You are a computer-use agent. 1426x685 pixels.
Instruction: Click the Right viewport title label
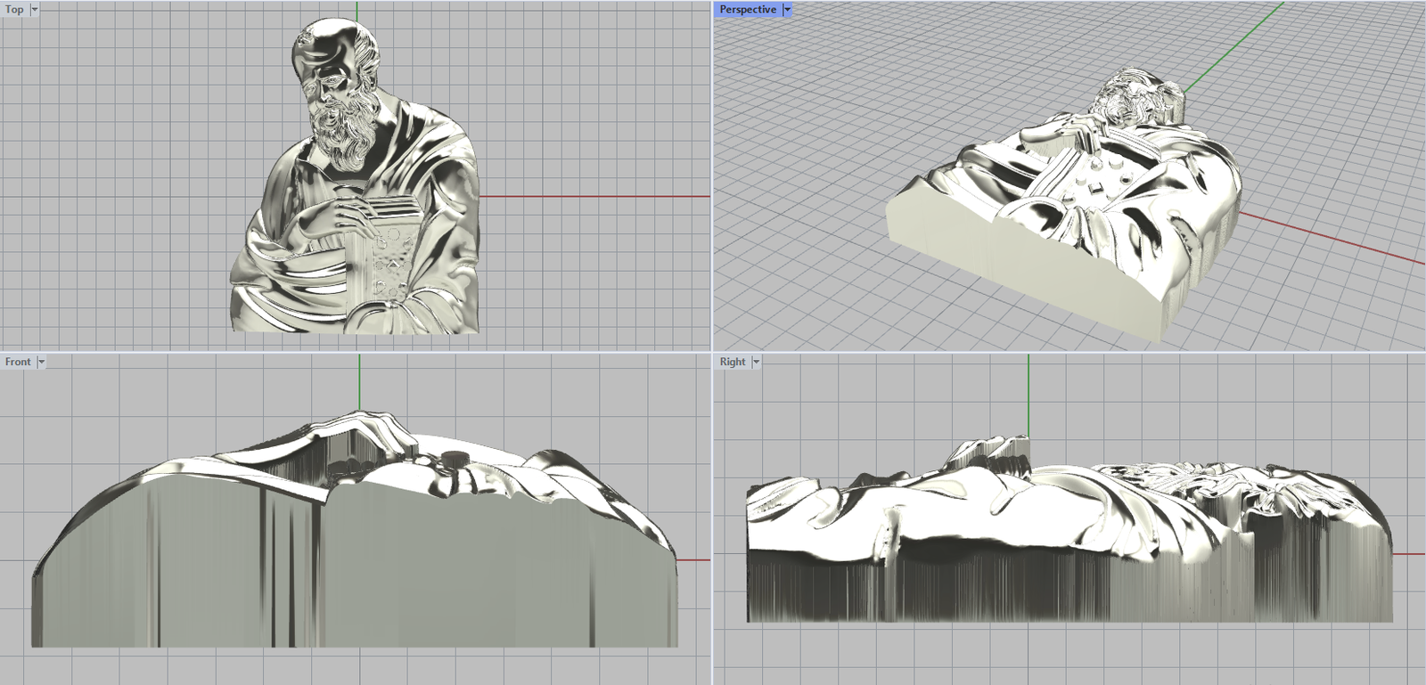(733, 362)
